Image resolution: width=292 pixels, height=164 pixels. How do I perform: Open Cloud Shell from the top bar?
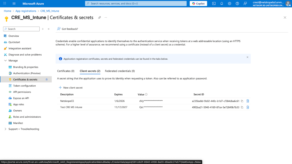pos(214,3)
